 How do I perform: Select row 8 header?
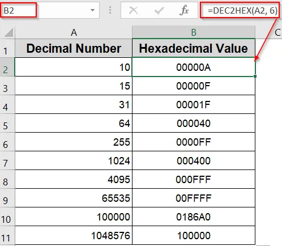click(7, 179)
